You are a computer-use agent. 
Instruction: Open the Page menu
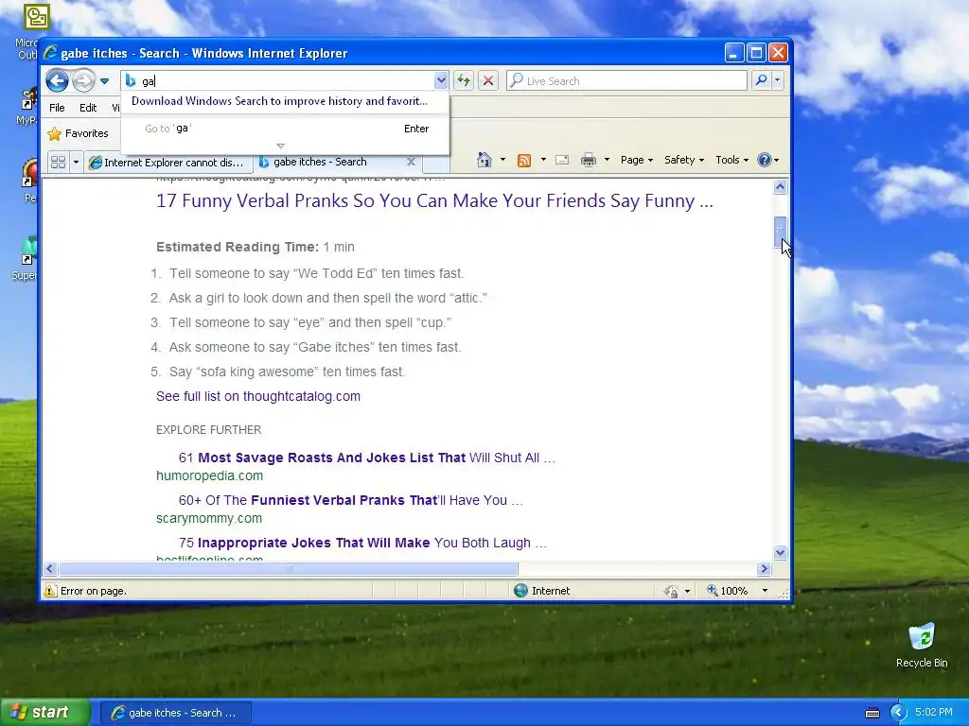(637, 160)
